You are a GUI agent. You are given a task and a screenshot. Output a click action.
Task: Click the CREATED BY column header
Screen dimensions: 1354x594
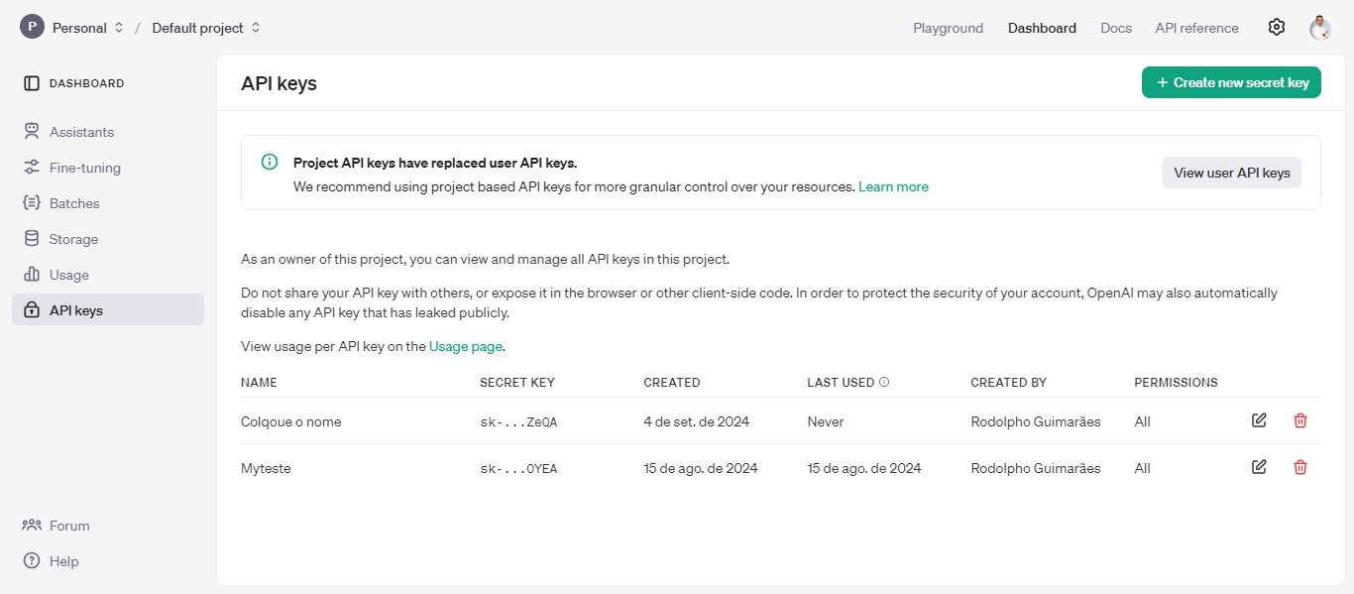(1008, 382)
